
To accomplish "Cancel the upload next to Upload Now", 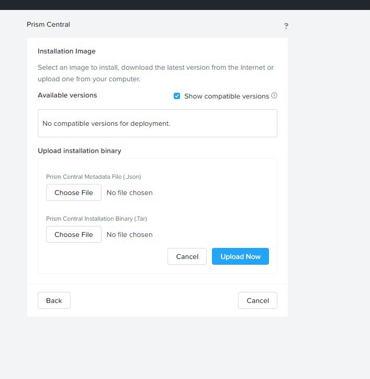I will (187, 256).
